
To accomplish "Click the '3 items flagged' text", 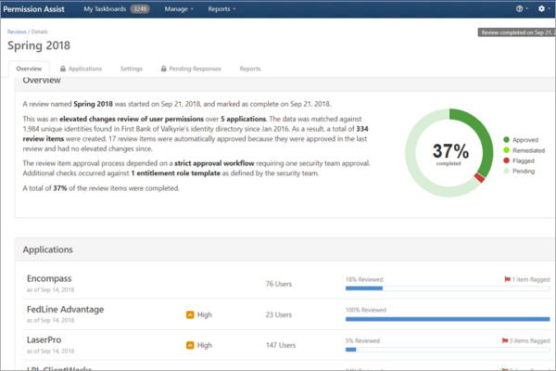I will 530,340.
